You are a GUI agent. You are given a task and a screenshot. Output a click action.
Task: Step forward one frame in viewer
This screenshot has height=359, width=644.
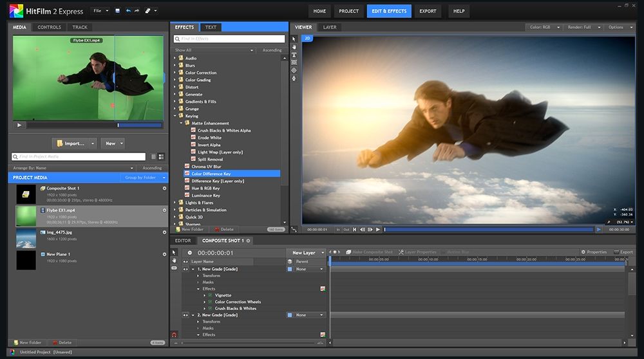370,229
